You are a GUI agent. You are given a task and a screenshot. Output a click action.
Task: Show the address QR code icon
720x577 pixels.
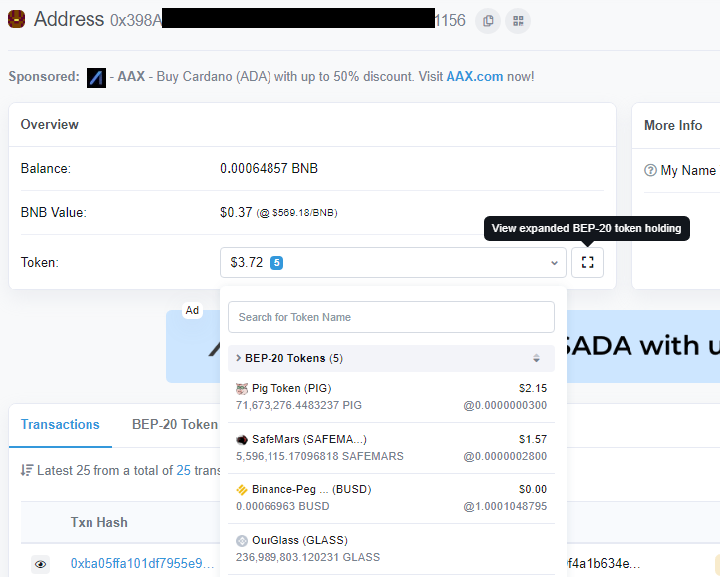click(518, 21)
